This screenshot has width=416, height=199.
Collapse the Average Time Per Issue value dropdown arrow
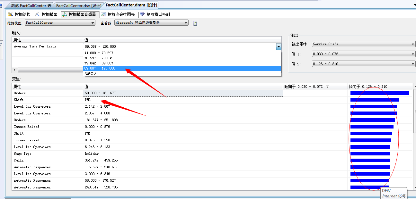coord(279,46)
